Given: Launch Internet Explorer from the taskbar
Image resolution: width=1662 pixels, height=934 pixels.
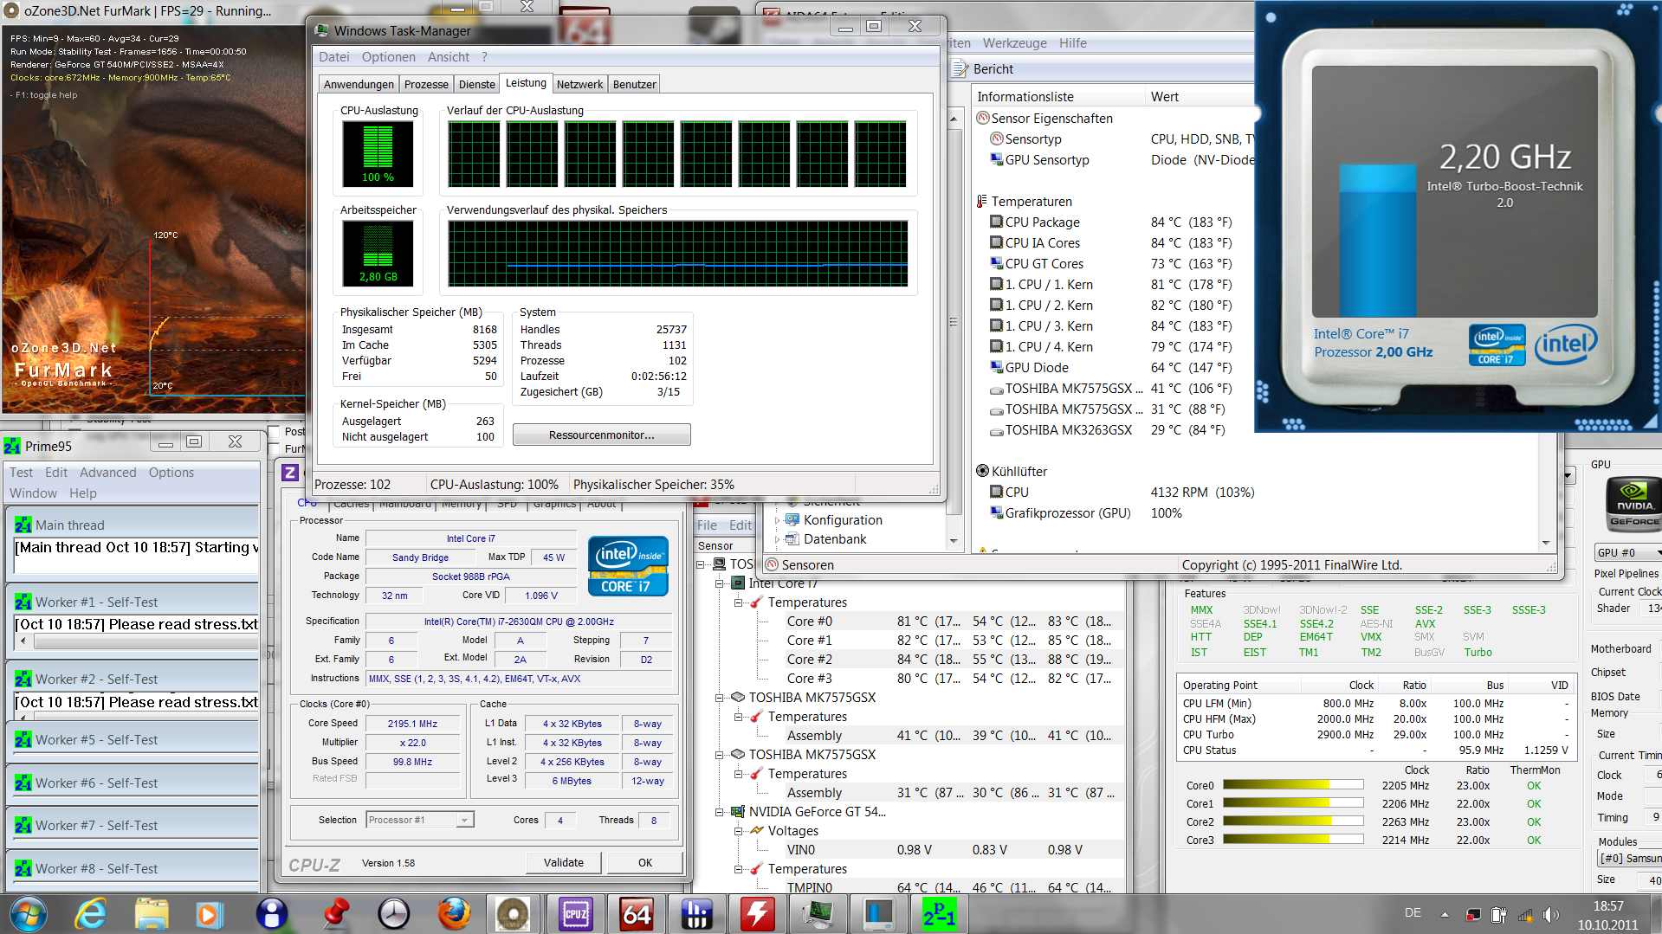Looking at the screenshot, I should pos(91,914).
